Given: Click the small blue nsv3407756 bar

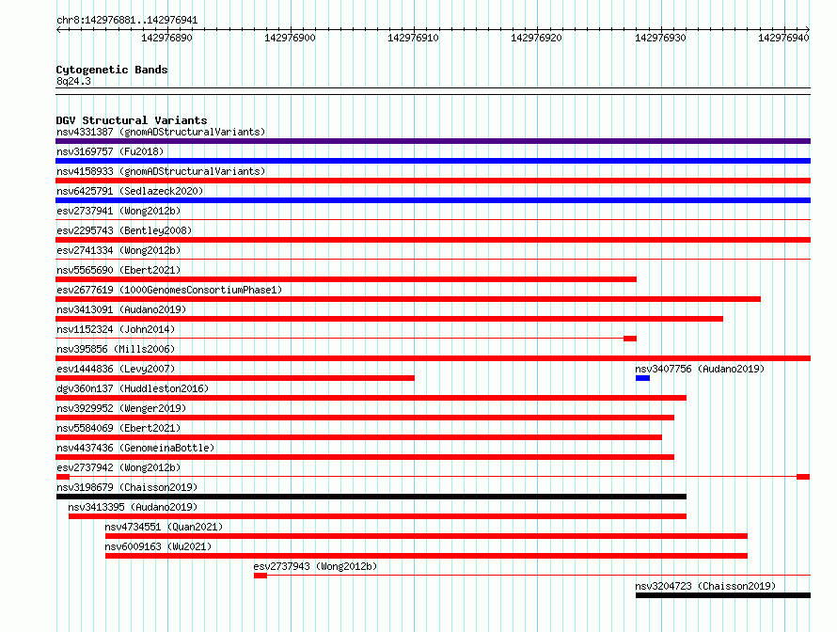Looking at the screenshot, I should 642,378.
